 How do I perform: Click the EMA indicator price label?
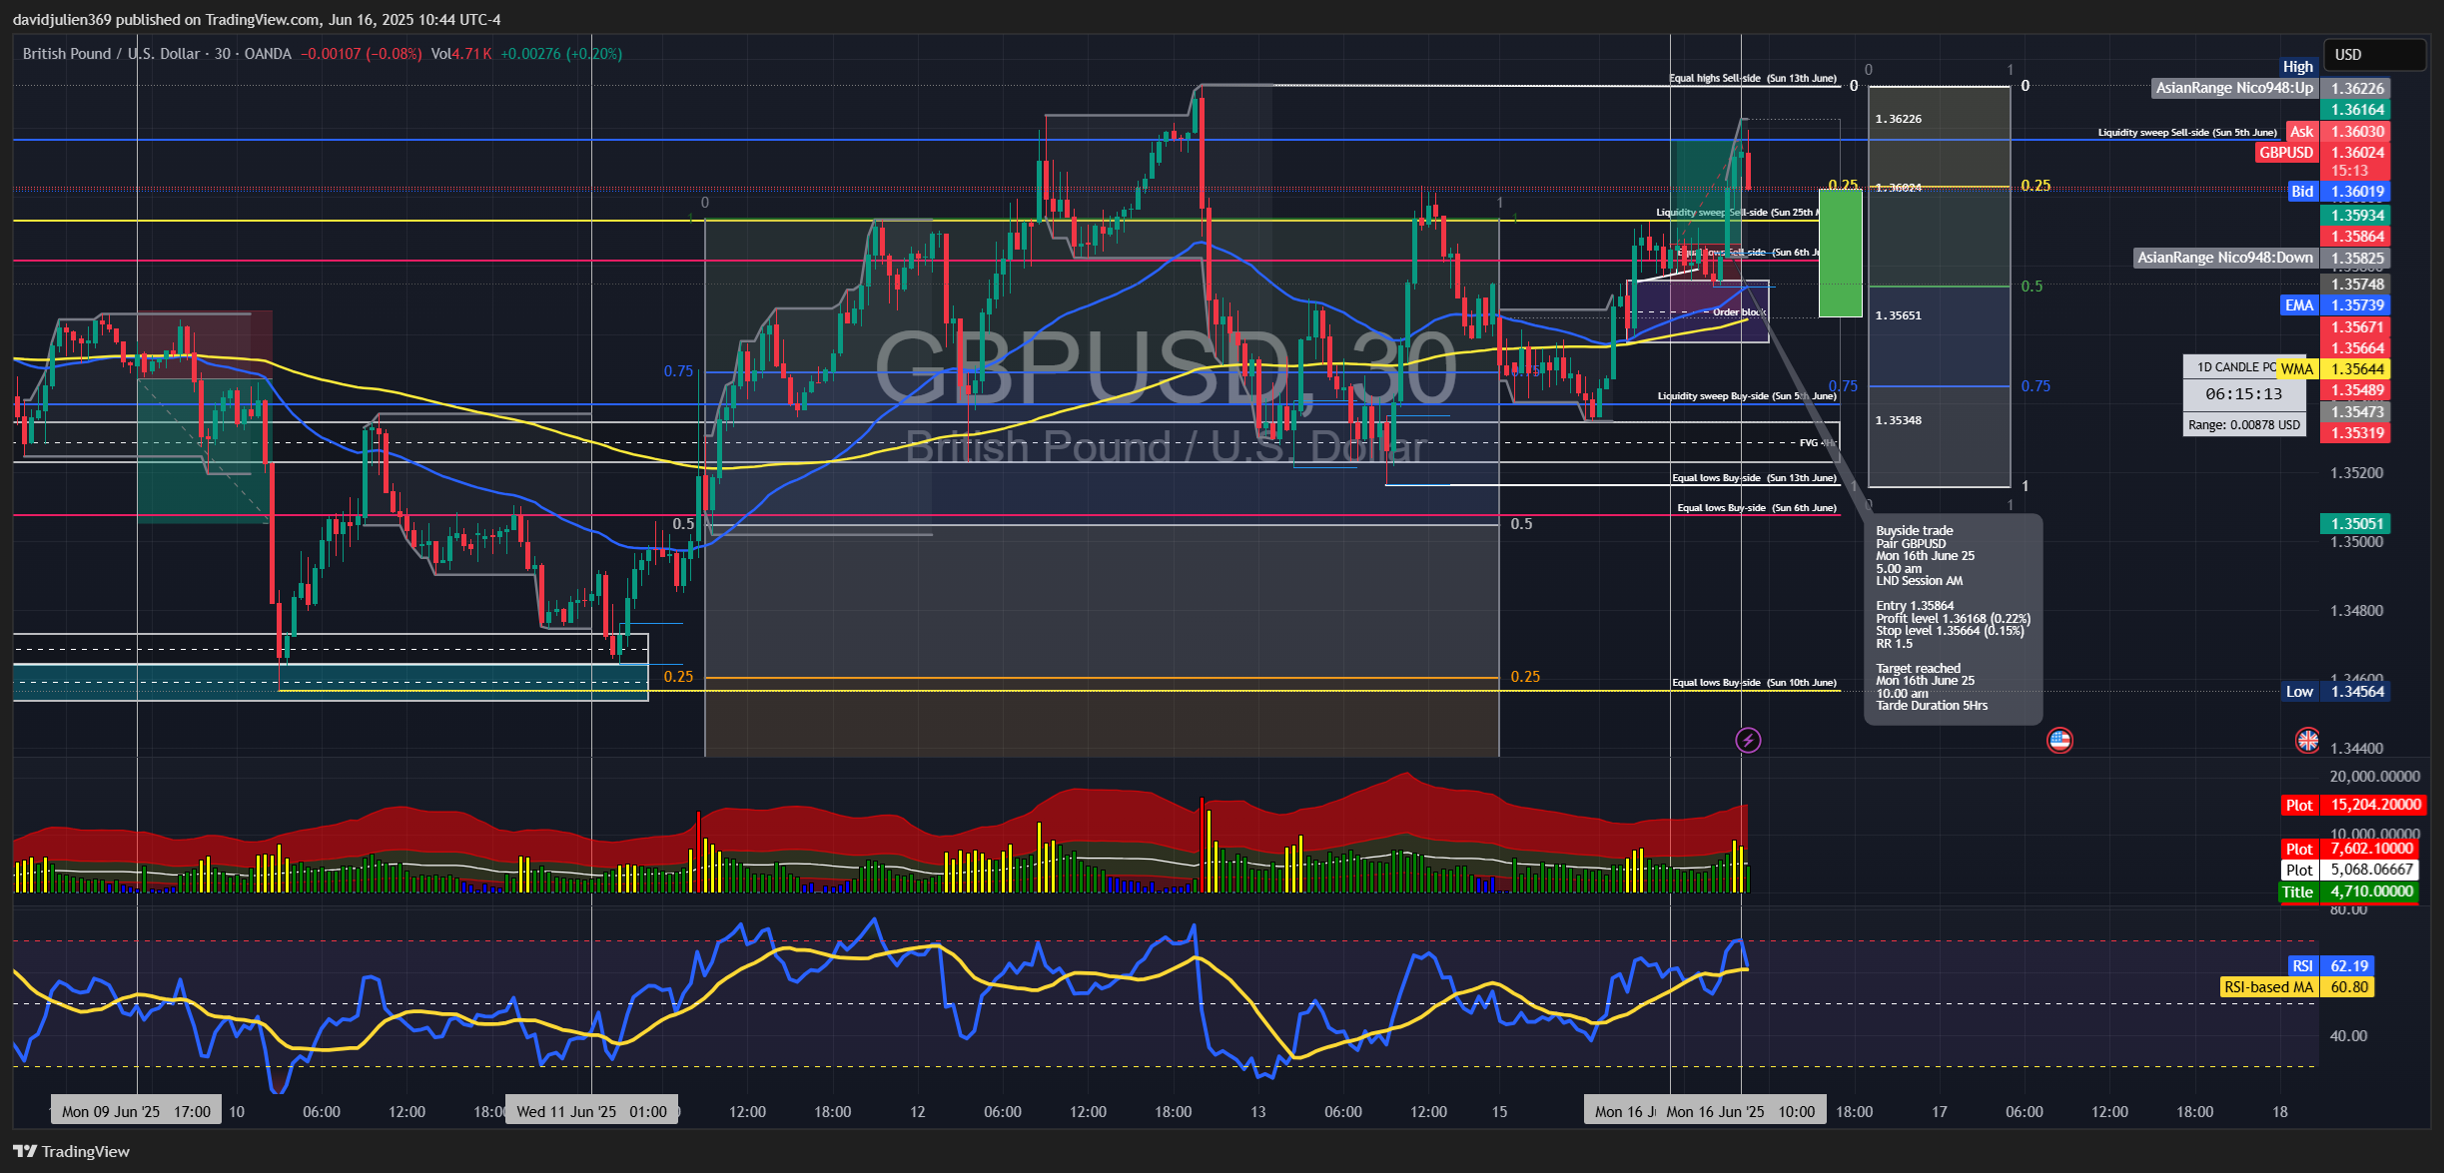coord(2335,305)
